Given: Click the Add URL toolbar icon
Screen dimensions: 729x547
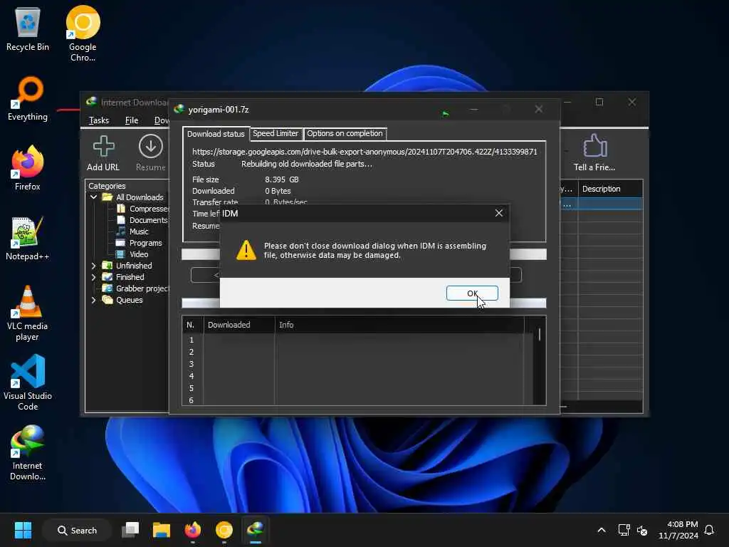Looking at the screenshot, I should [x=103, y=153].
